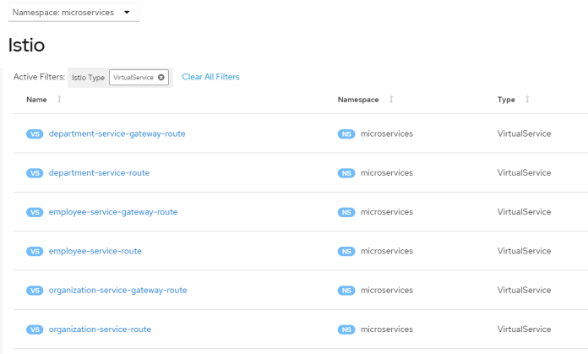Click microservices namespace in employee-service-gateway-route row

point(387,212)
